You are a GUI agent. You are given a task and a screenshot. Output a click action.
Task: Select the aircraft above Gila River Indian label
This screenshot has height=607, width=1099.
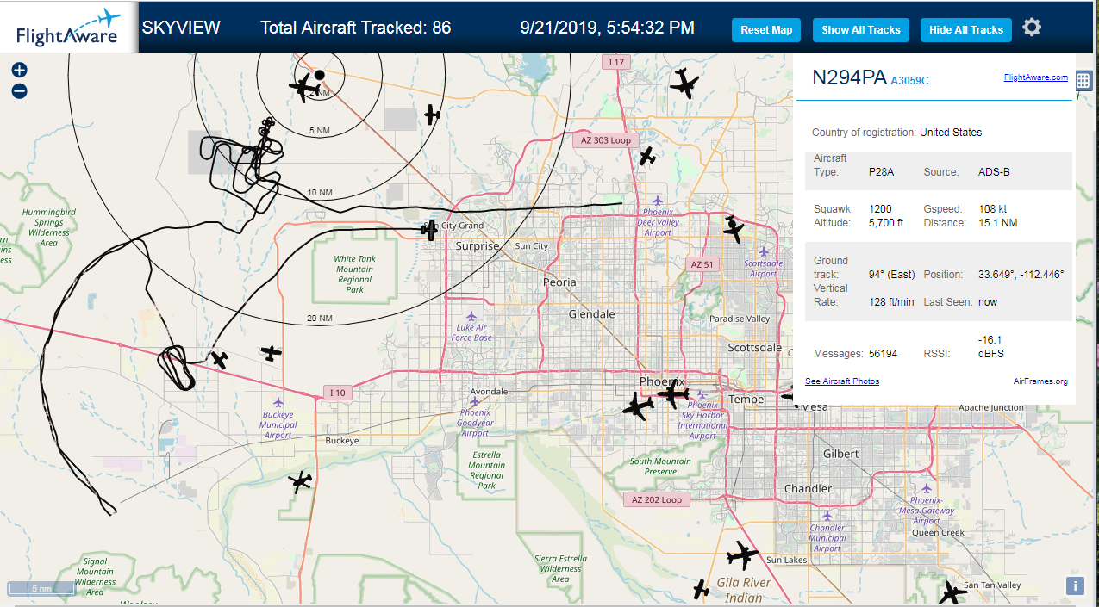[x=701, y=590]
